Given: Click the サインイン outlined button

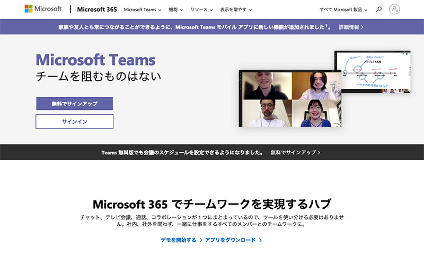Looking at the screenshot, I should [x=74, y=122].
